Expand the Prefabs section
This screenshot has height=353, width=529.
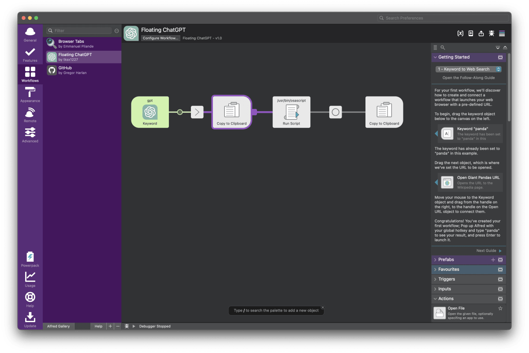(x=435, y=260)
